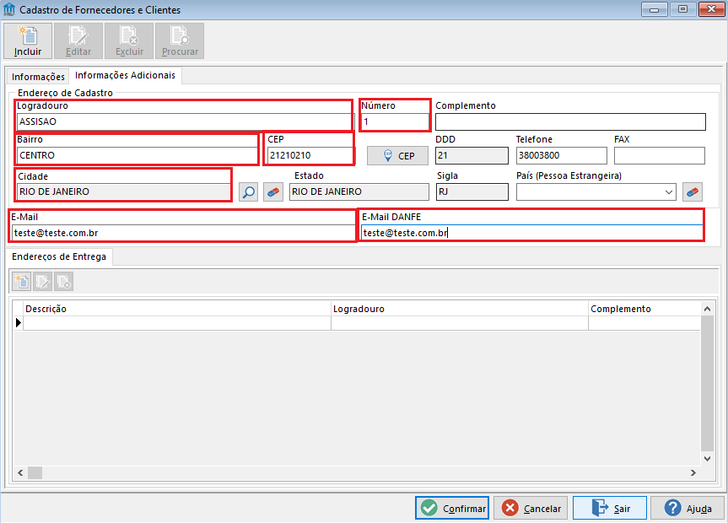
Task: Click into the Número field
Action: [395, 121]
